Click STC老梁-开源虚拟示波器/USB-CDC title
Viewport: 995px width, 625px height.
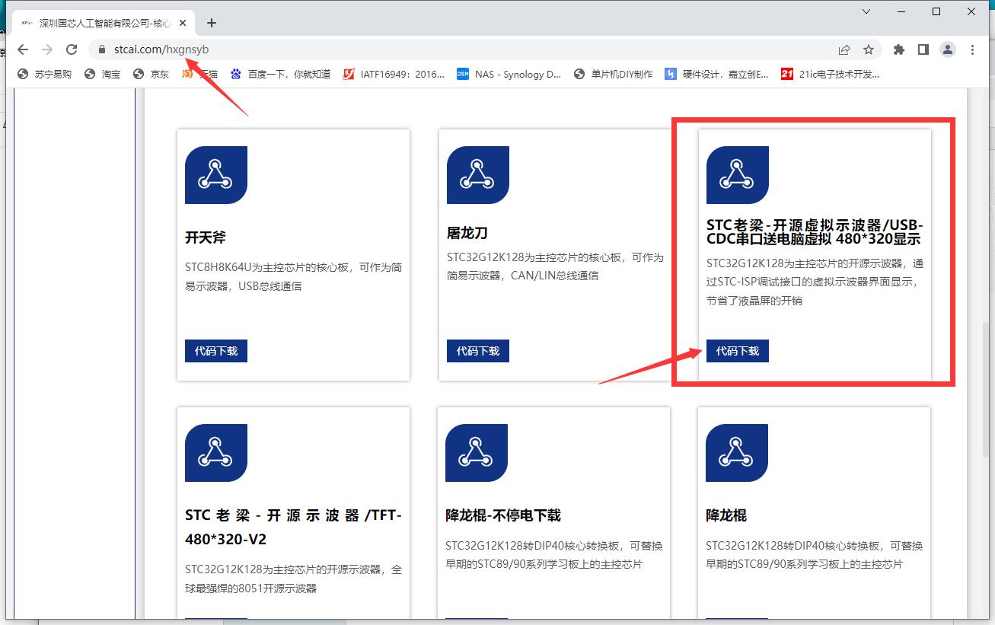[815, 232]
